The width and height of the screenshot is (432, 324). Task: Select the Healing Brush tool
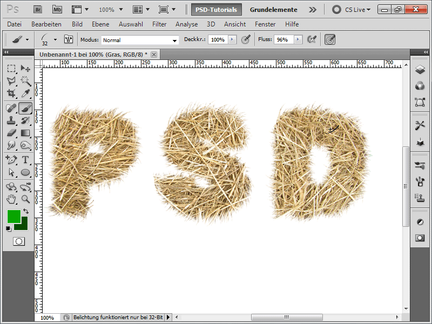click(x=11, y=108)
